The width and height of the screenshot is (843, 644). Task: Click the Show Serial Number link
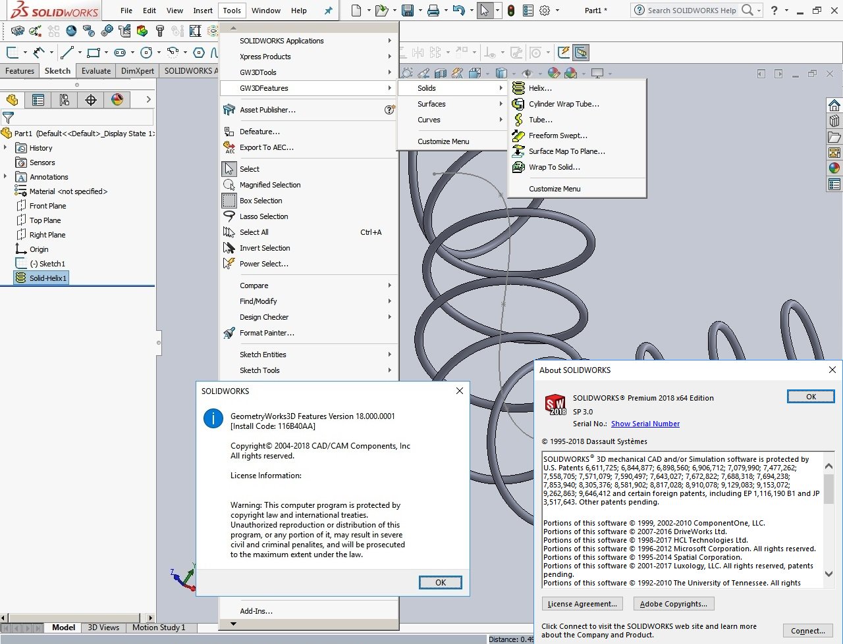coord(645,424)
